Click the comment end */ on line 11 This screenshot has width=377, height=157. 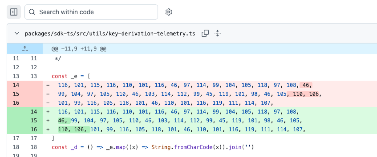[58, 59]
